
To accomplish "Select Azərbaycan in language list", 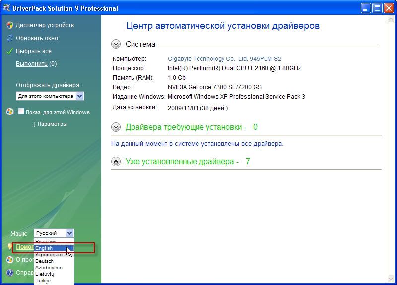I will (54, 267).
